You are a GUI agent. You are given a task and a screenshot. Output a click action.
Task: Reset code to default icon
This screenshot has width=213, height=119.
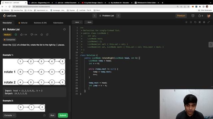coord(195,22)
